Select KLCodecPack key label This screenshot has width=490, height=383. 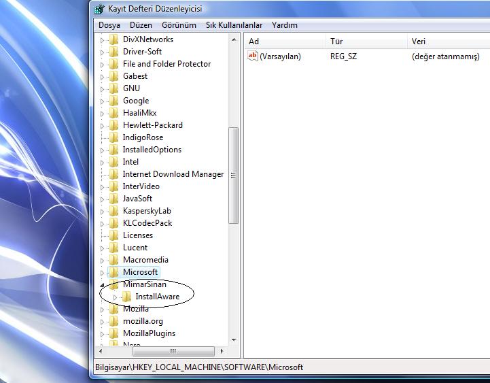coord(147,223)
